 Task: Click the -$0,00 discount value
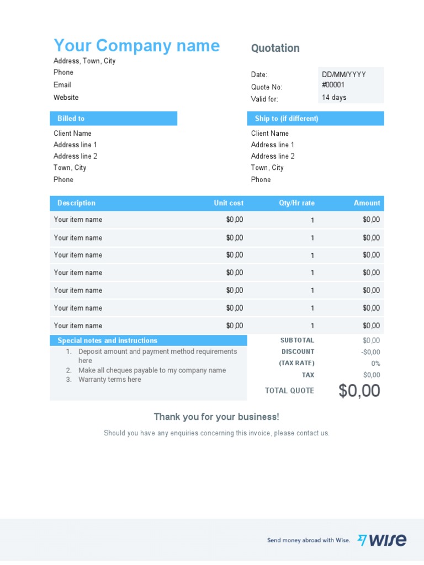(x=370, y=351)
